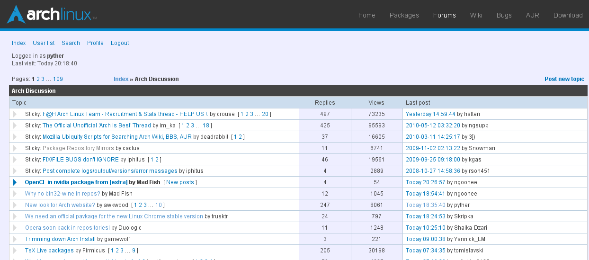
Task: Click the blue new-posts arrow beside OpenCL topic
Action: pyautogui.click(x=15, y=182)
